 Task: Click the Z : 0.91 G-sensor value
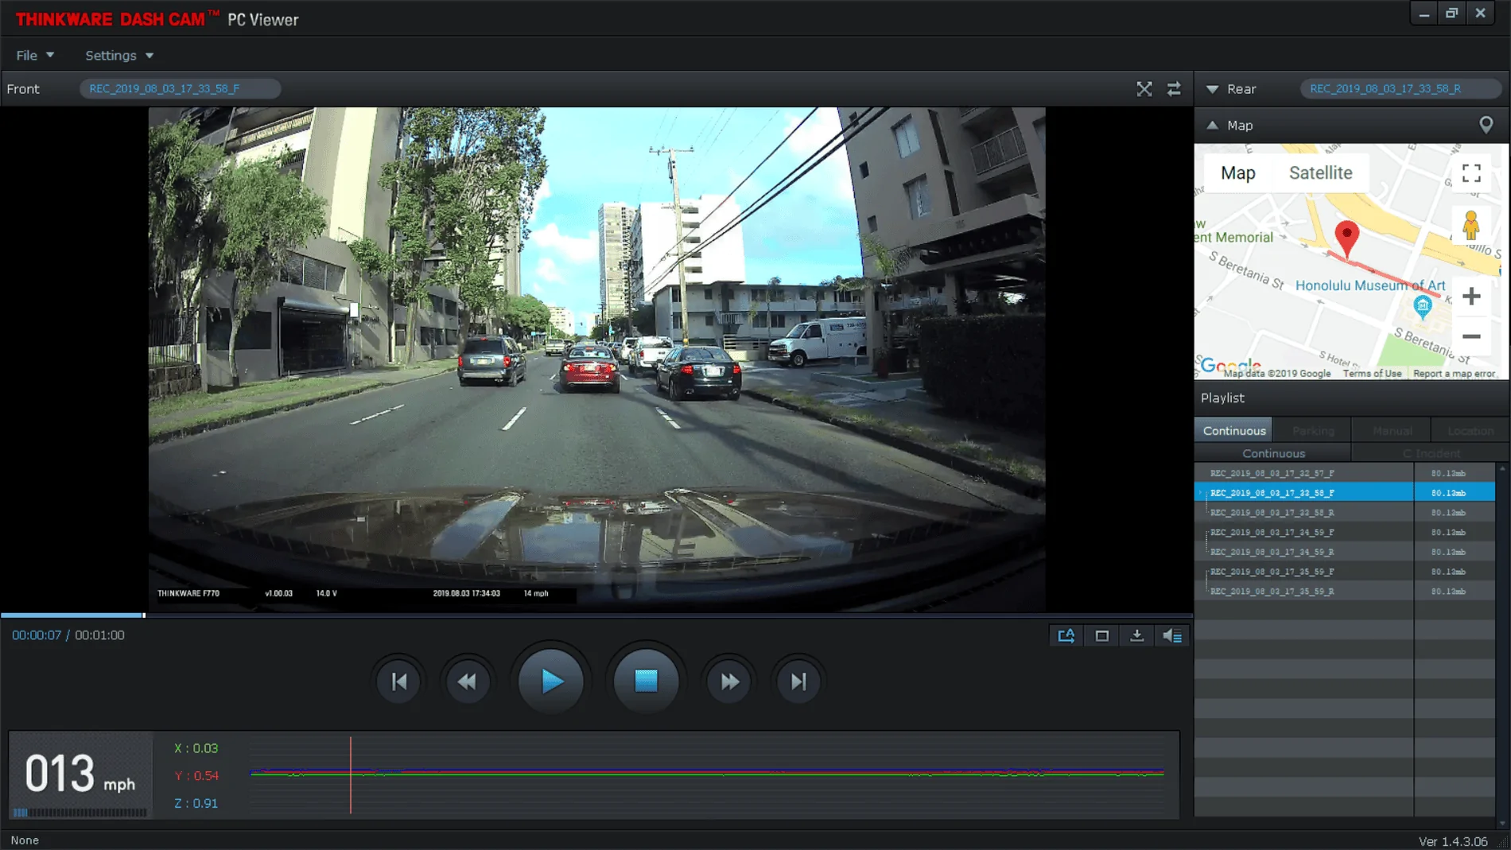(196, 804)
